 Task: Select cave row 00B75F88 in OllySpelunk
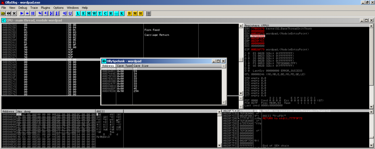coord(161,76)
